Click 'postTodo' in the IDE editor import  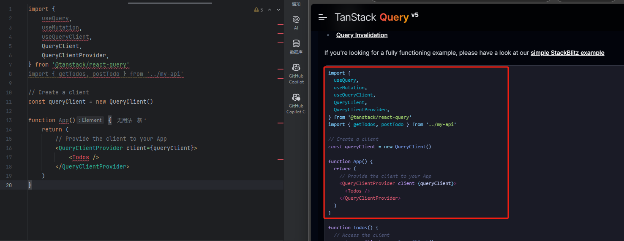click(x=106, y=74)
